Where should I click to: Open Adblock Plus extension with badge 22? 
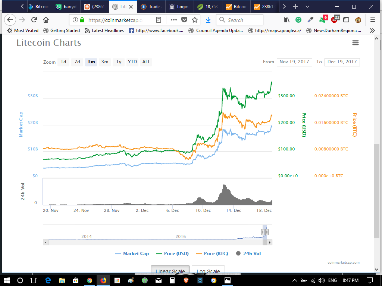click(335, 19)
